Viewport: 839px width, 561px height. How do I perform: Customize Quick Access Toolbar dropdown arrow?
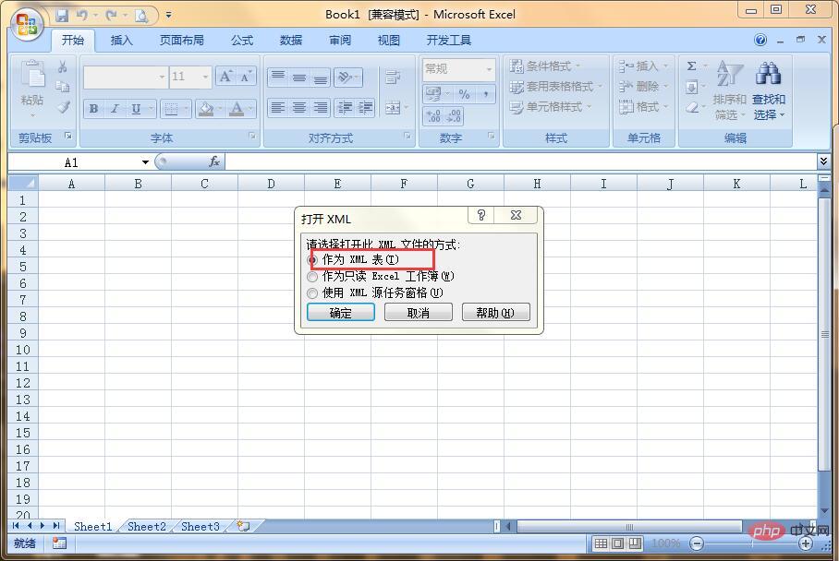[168, 16]
